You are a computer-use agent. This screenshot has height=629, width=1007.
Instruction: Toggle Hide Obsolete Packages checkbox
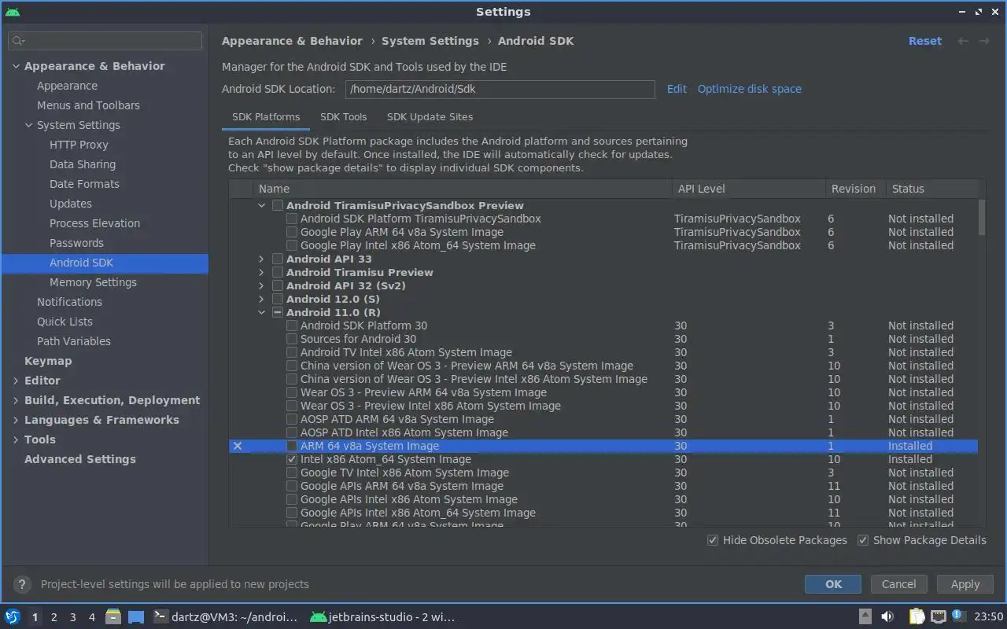pyautogui.click(x=713, y=540)
